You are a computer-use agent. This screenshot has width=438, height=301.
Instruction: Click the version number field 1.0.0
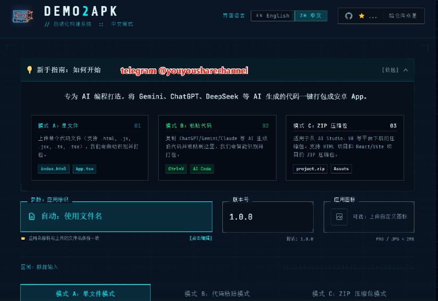pos(268,217)
